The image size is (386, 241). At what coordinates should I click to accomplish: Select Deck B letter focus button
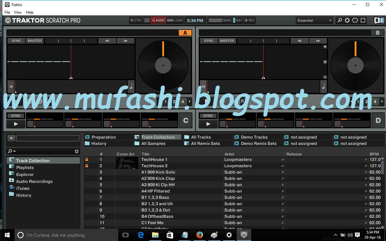[x=378, y=33]
